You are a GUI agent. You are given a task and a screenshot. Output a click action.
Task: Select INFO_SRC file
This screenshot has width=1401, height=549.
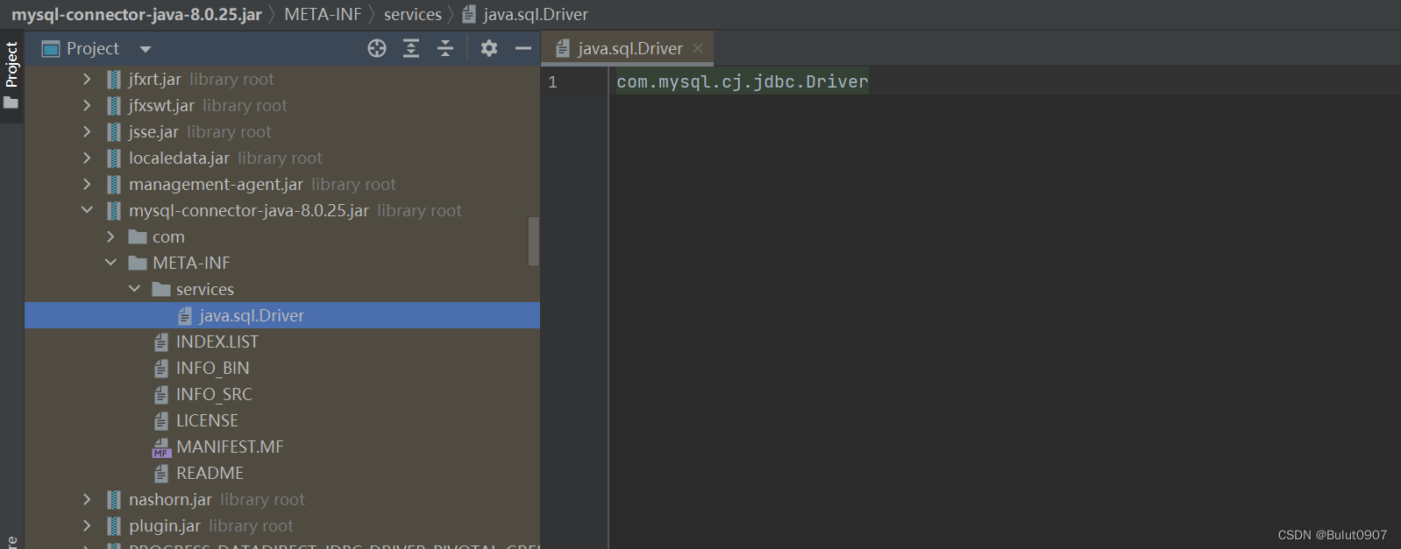(214, 394)
